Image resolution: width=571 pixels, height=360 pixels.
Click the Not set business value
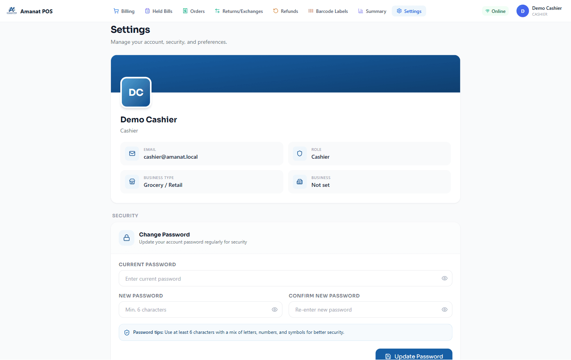(x=321, y=185)
